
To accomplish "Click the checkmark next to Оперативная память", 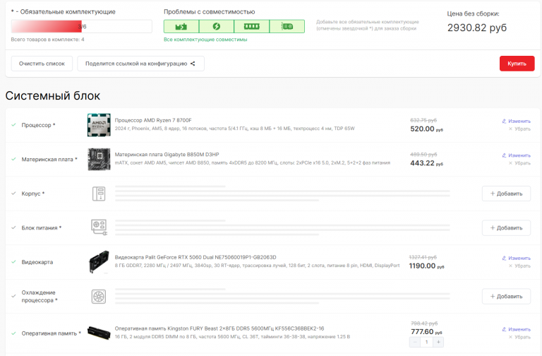I will [x=14, y=333].
